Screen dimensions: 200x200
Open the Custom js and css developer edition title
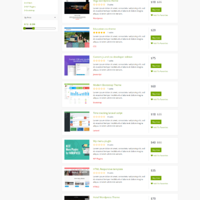pos(112,57)
